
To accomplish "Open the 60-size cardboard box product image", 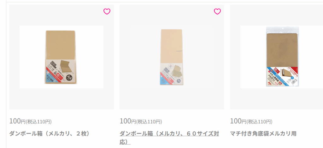I will [x=172, y=57].
